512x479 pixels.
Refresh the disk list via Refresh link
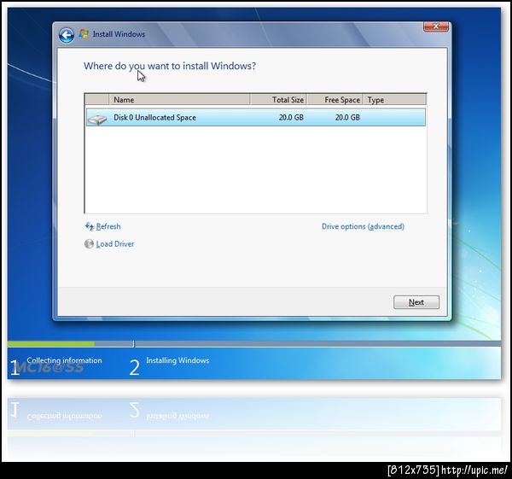[108, 226]
